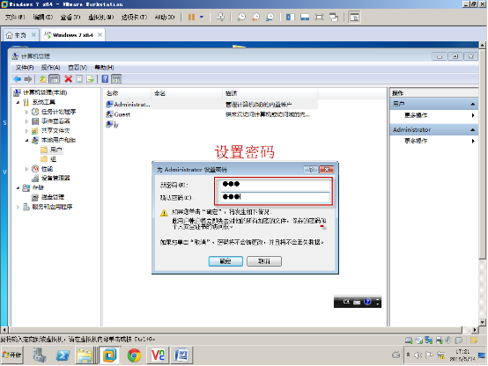Image resolution: width=488 pixels, height=366 pixels.
Task: Click the 确定 button in password dialog
Action: pos(226,261)
